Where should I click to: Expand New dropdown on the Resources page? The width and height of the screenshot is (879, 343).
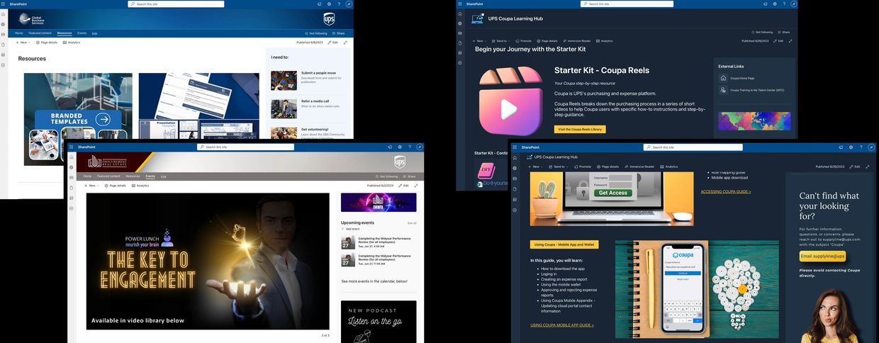pos(21,43)
